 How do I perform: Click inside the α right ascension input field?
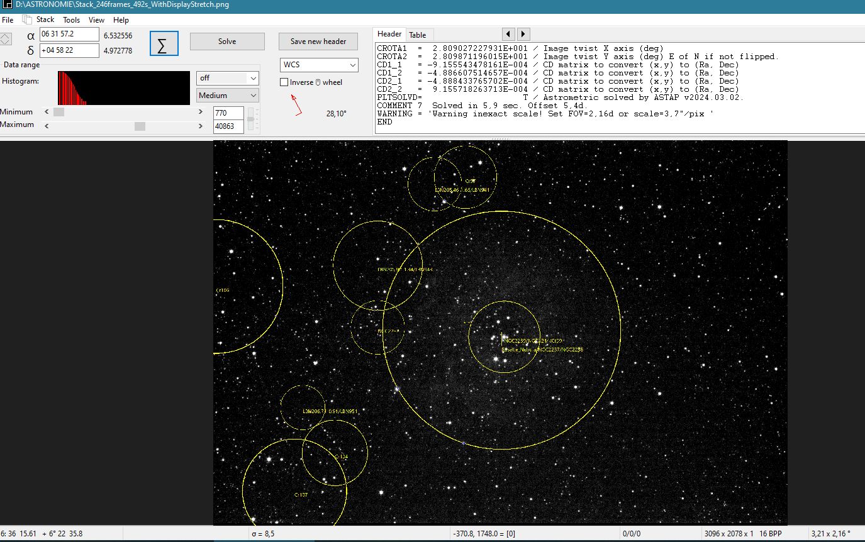(69, 35)
